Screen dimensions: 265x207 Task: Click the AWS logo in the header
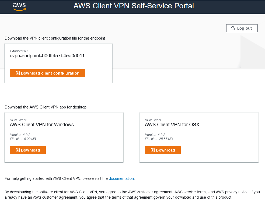[x=19, y=7]
